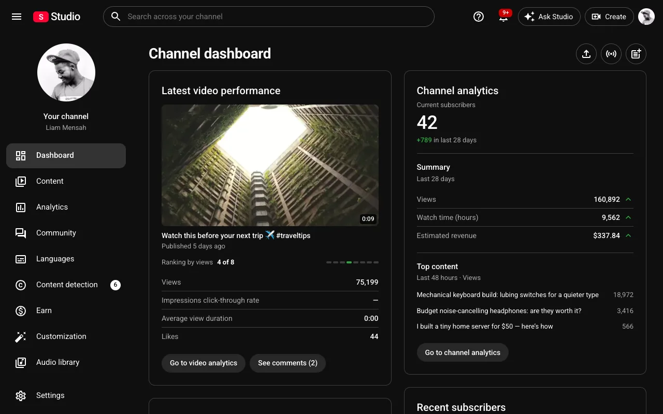663x414 pixels.
Task: Click the create post icon
Action: click(x=636, y=54)
